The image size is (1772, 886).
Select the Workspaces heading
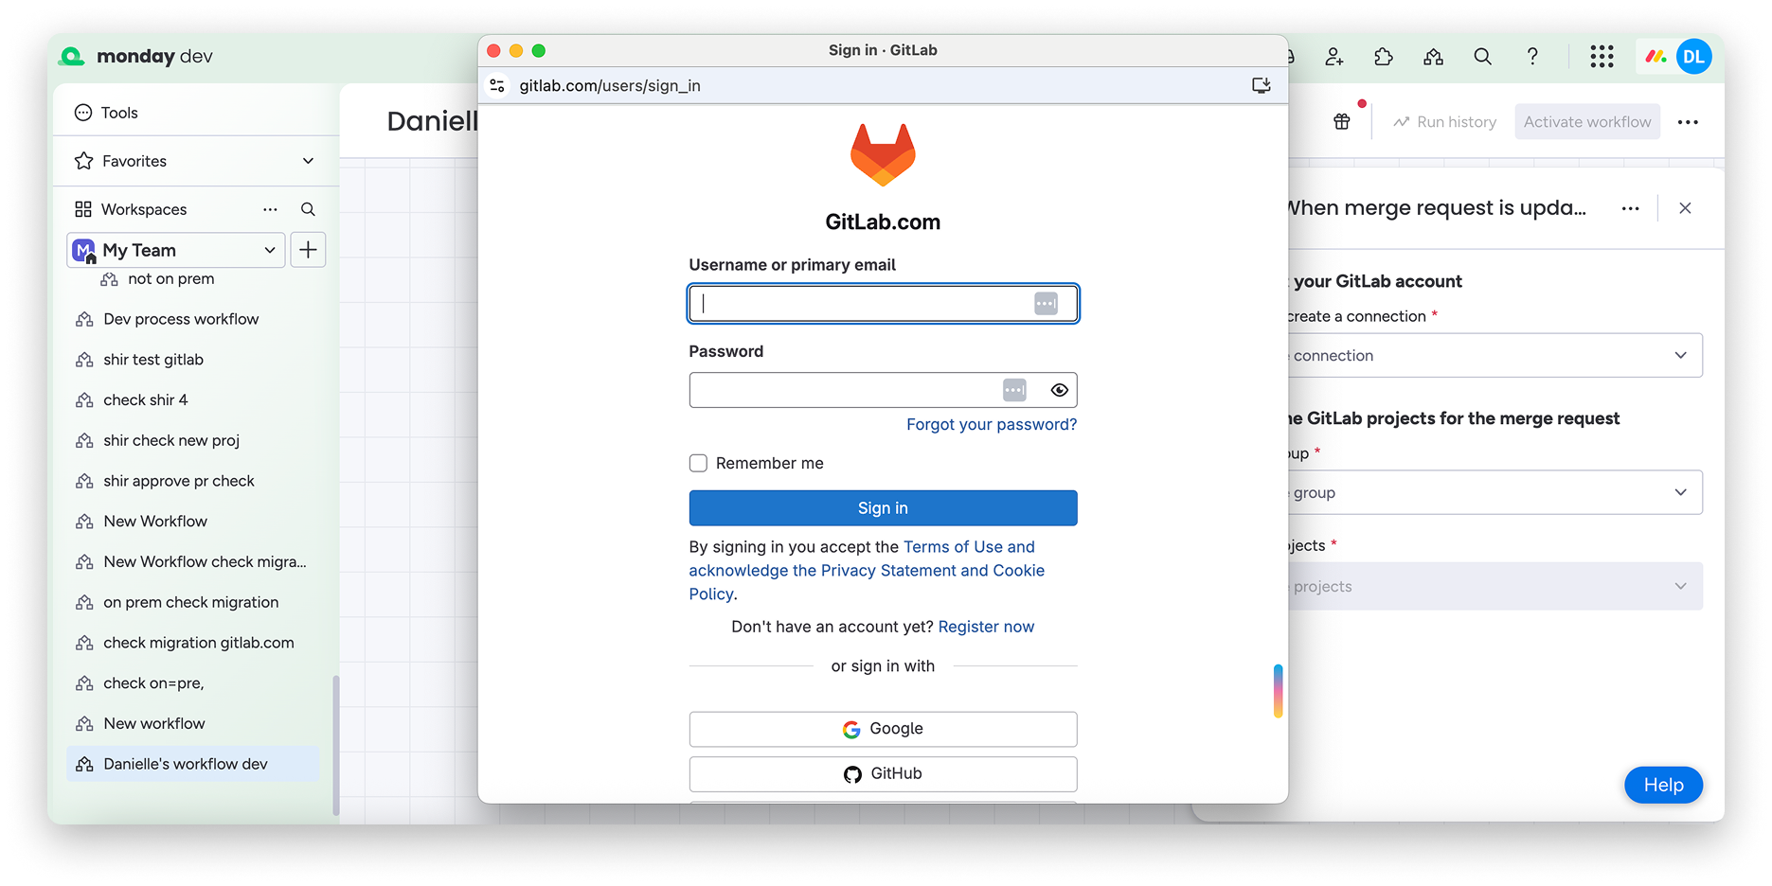click(144, 209)
